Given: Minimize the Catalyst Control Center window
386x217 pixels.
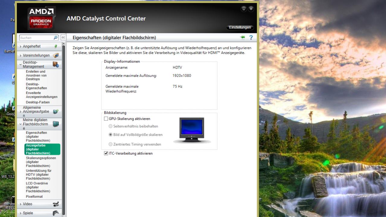Looking at the screenshot, I should [244, 9].
